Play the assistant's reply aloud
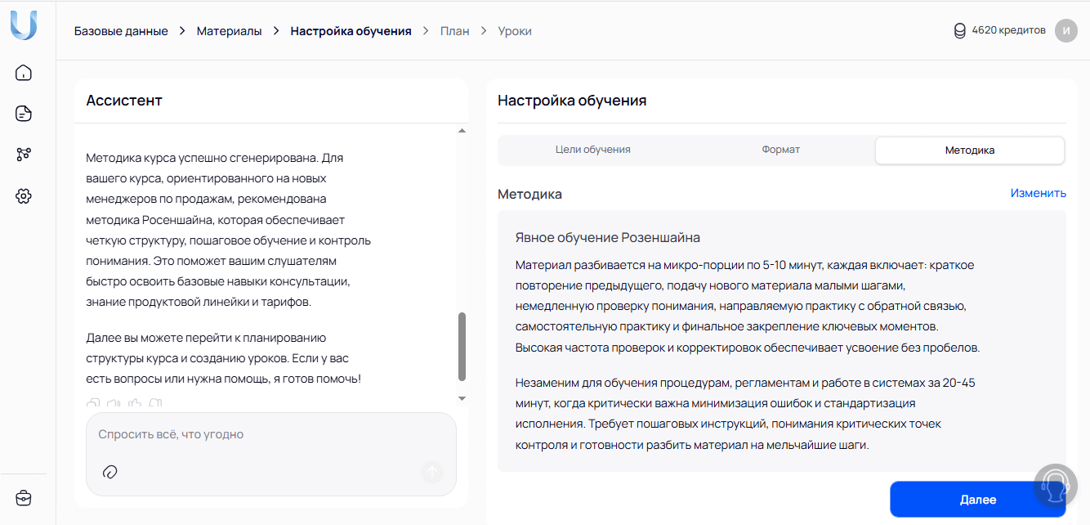1090x525 pixels. 114,403
